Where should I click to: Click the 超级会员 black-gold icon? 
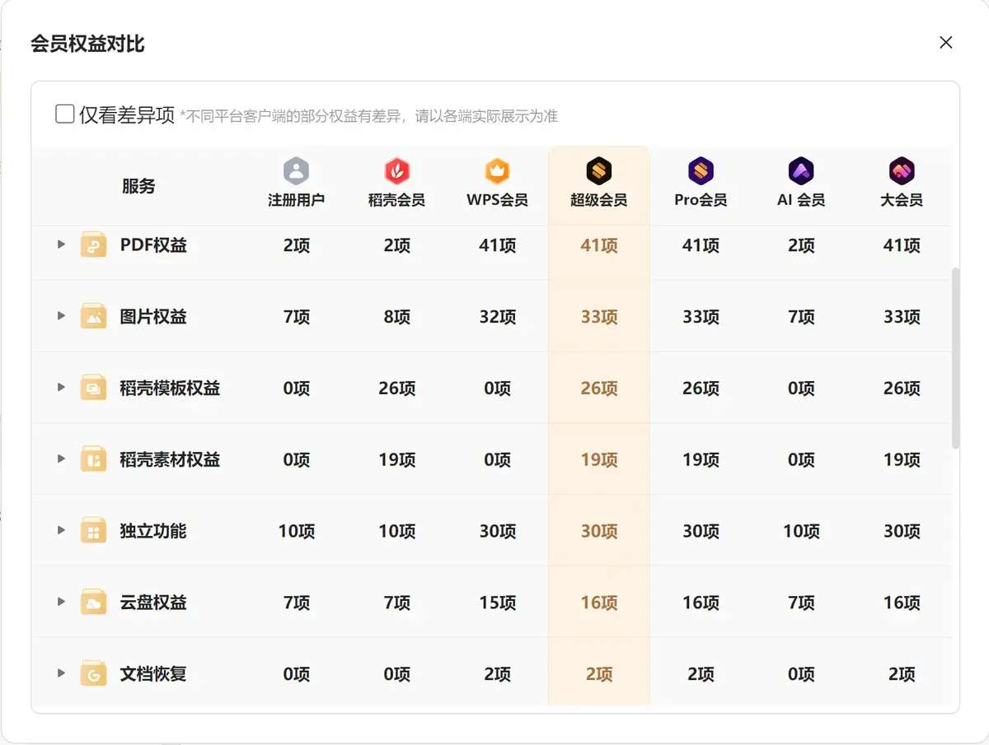(x=598, y=171)
